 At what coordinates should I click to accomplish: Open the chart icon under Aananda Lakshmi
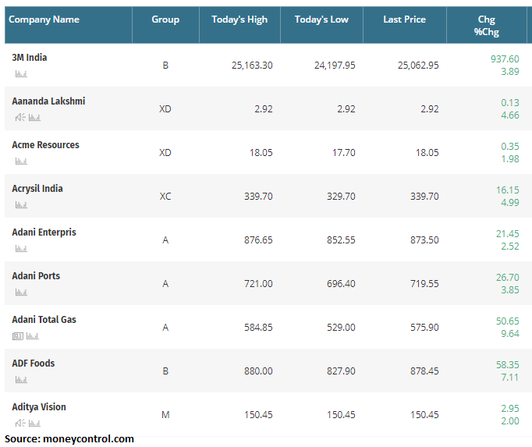[34, 118]
